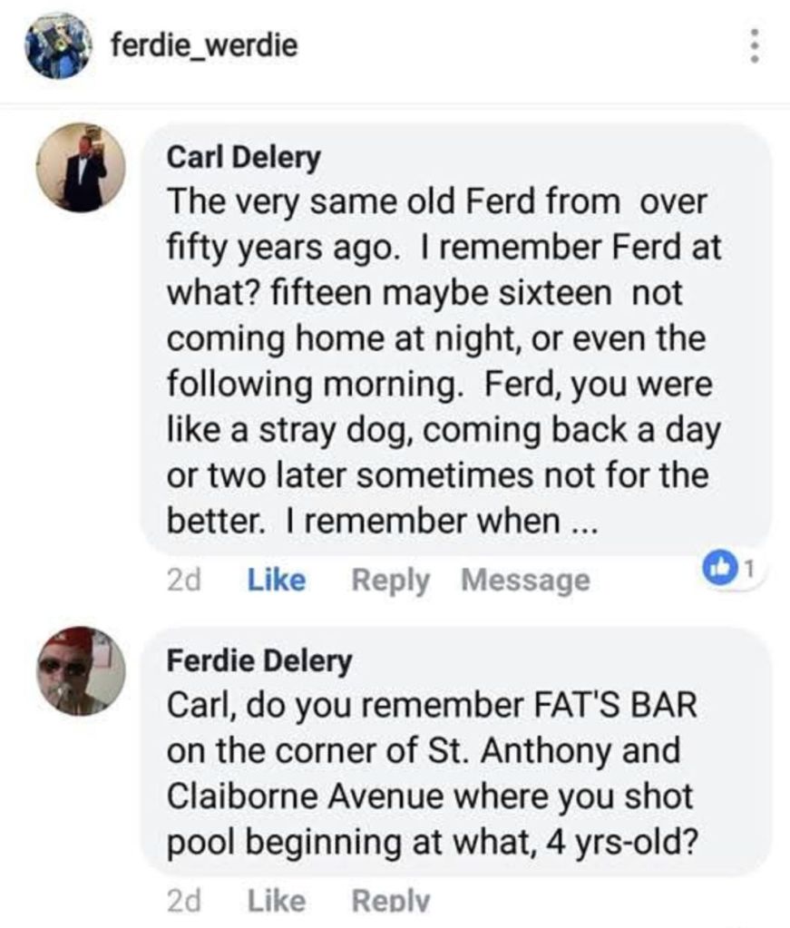Viewport: 790px width, 928px height.
Task: Reply to Ferdie Delery's comment
Action: [x=390, y=900]
